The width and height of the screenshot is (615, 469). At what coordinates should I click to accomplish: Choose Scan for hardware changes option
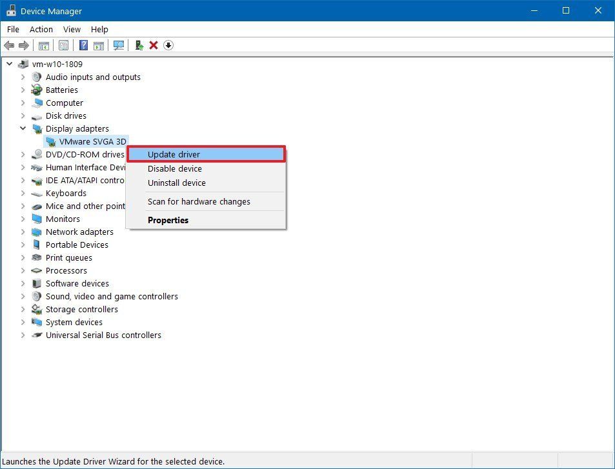(x=199, y=201)
